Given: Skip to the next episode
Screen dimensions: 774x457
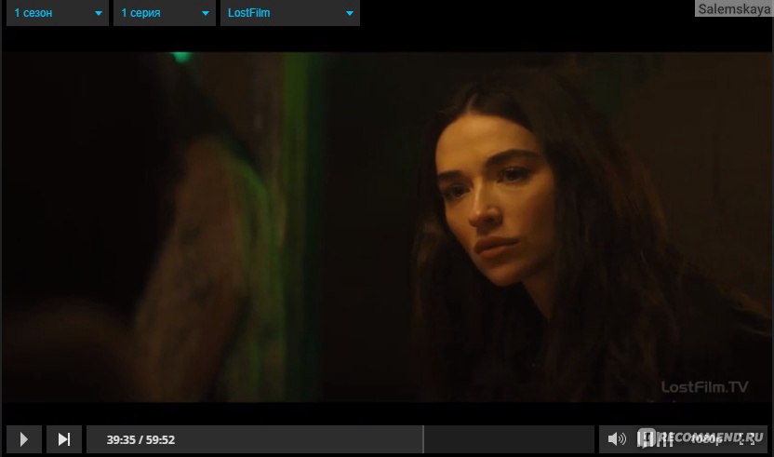Looking at the screenshot, I should [64, 439].
